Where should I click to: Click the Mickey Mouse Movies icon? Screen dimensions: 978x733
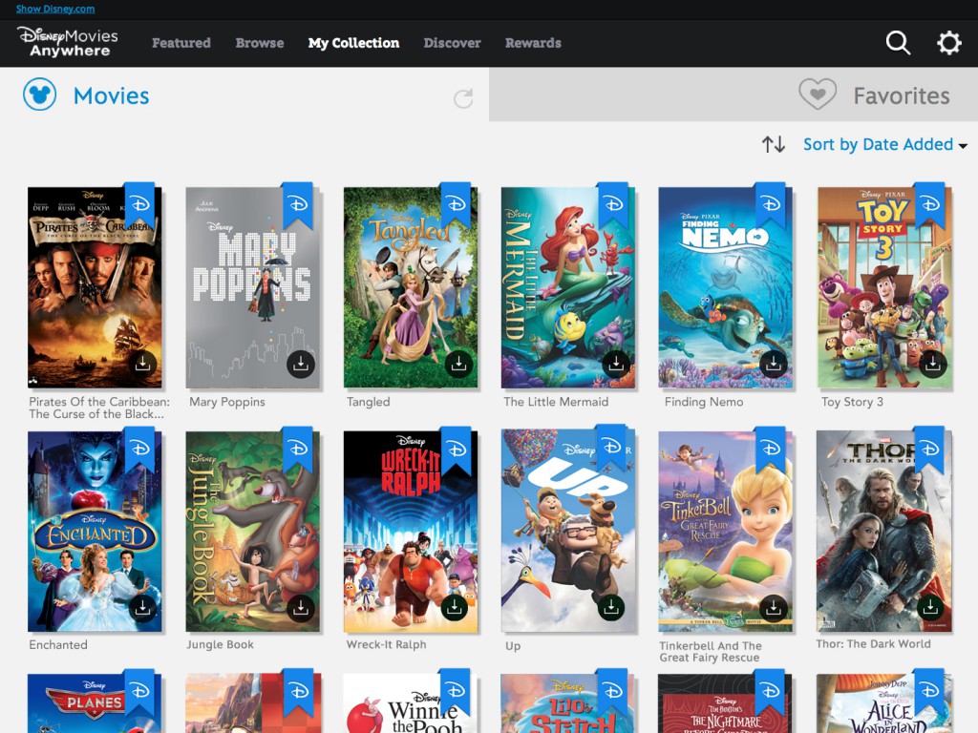pos(40,95)
